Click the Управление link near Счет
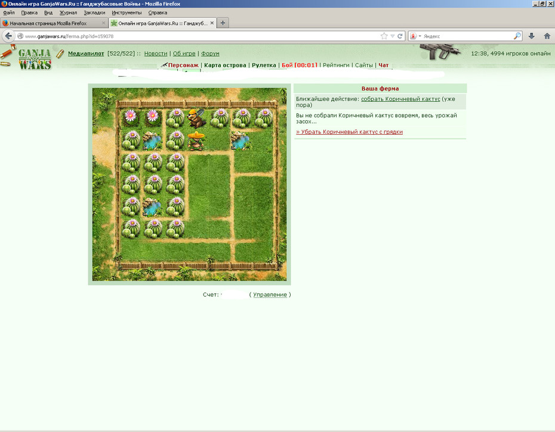The height and width of the screenshot is (432, 555). coord(270,294)
